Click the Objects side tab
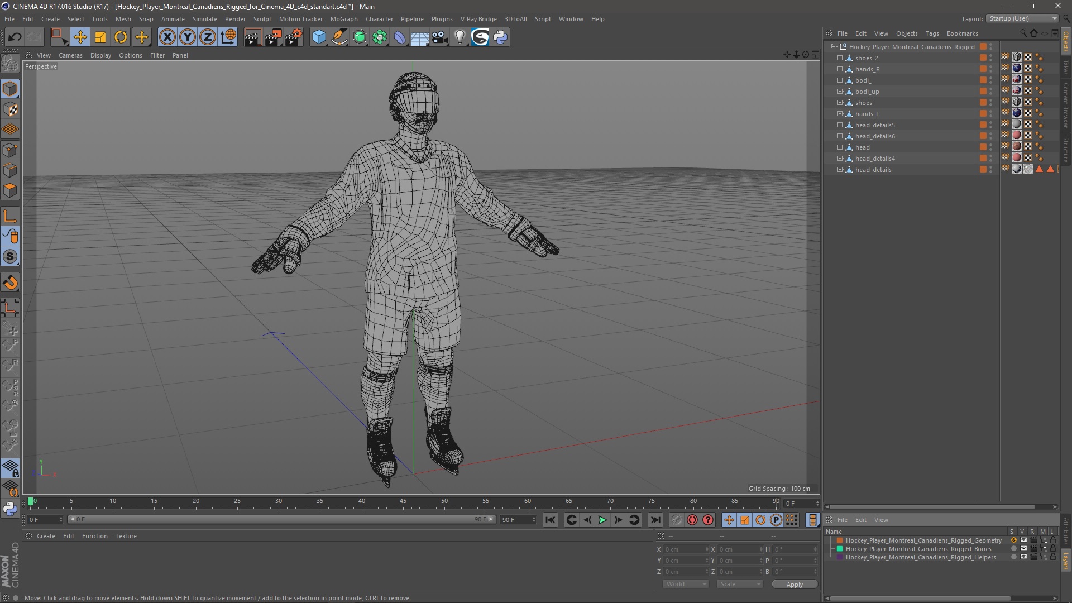This screenshot has width=1072, height=603. tap(1066, 42)
